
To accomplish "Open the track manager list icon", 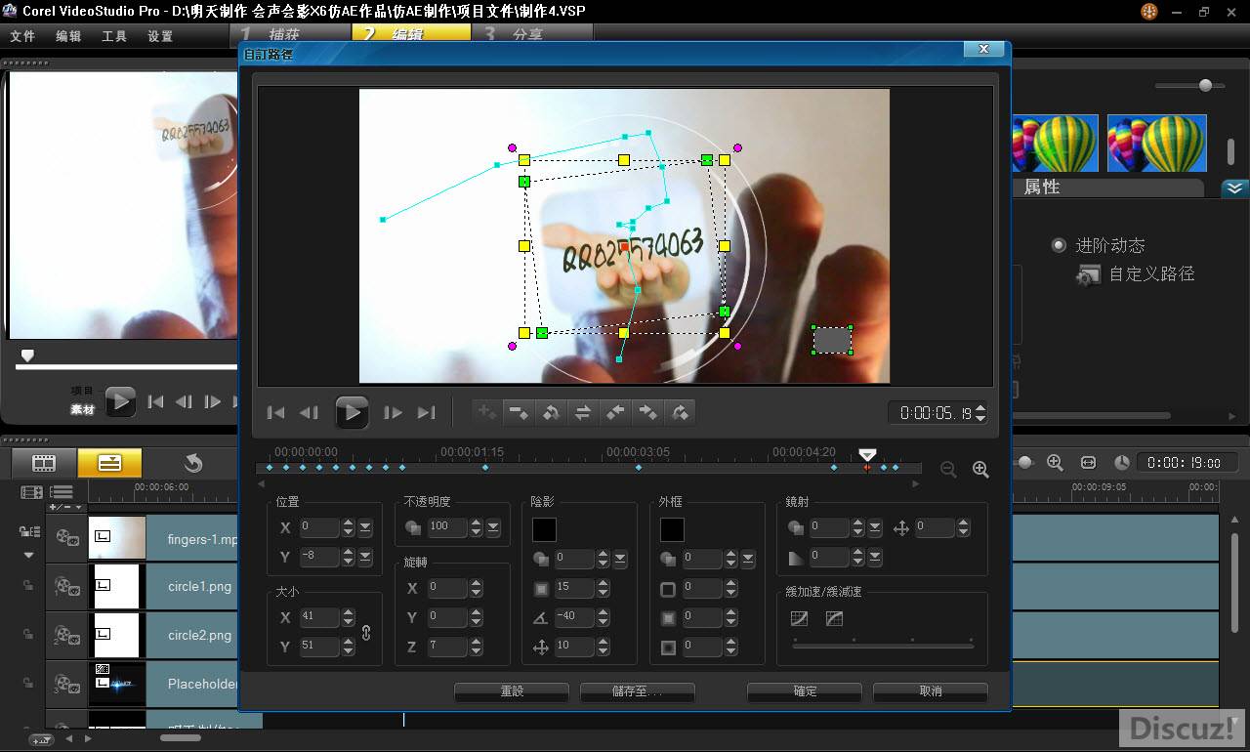I will pyautogui.click(x=62, y=492).
